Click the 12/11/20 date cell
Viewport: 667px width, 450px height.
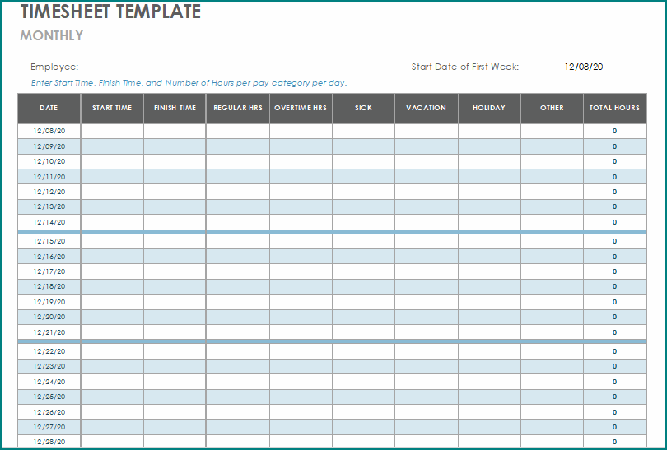tap(49, 177)
